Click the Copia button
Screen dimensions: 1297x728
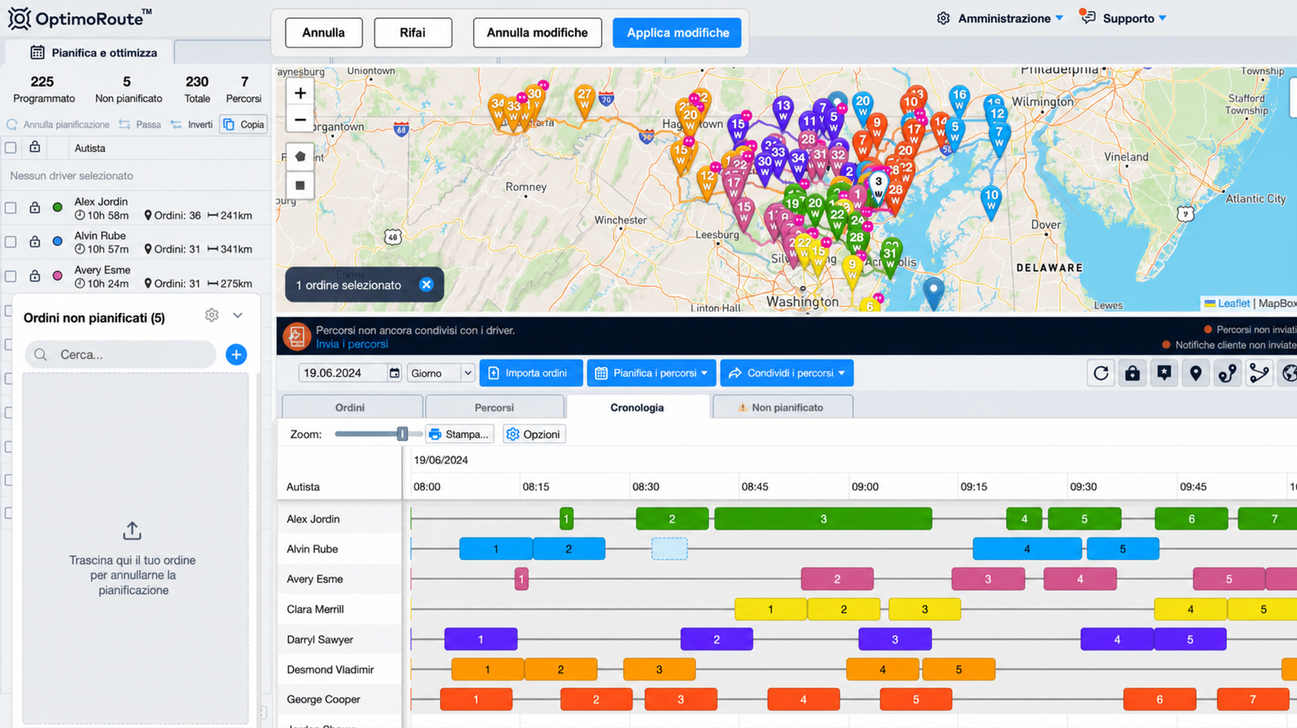(244, 125)
